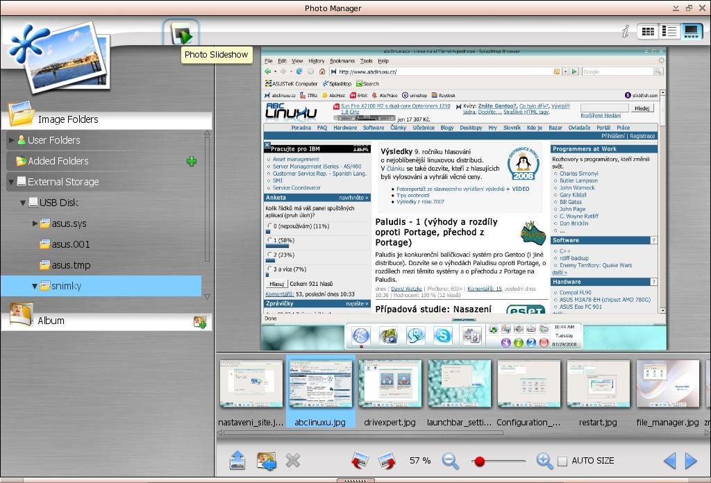Switch to thumbnail grid view

pos(648,31)
